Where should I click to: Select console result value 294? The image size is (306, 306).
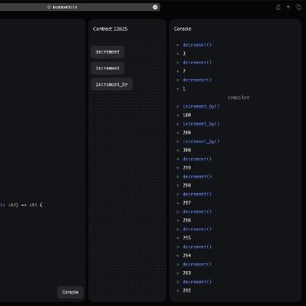[187, 255]
